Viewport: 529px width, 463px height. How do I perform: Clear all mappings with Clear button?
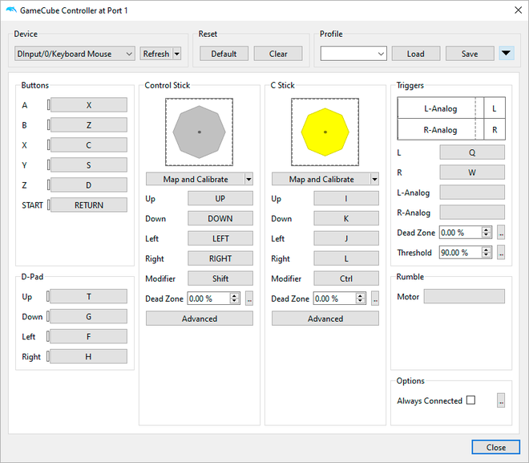(x=278, y=54)
